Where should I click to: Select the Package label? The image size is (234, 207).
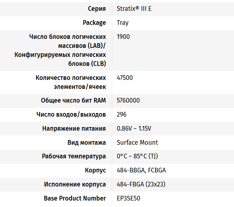[94, 23]
